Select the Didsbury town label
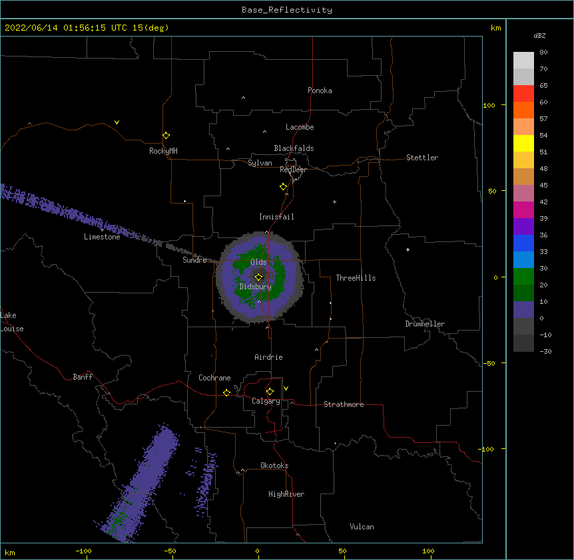This screenshot has height=560, width=574. [255, 287]
